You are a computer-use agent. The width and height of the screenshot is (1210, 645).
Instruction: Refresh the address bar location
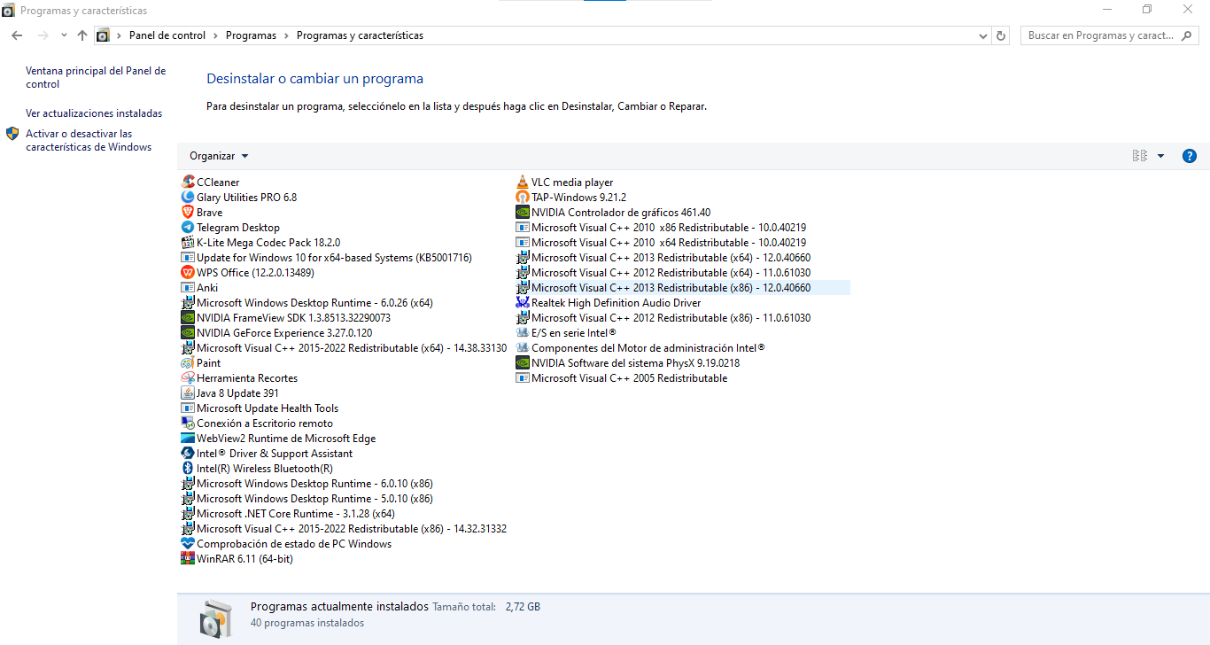pyautogui.click(x=1002, y=35)
